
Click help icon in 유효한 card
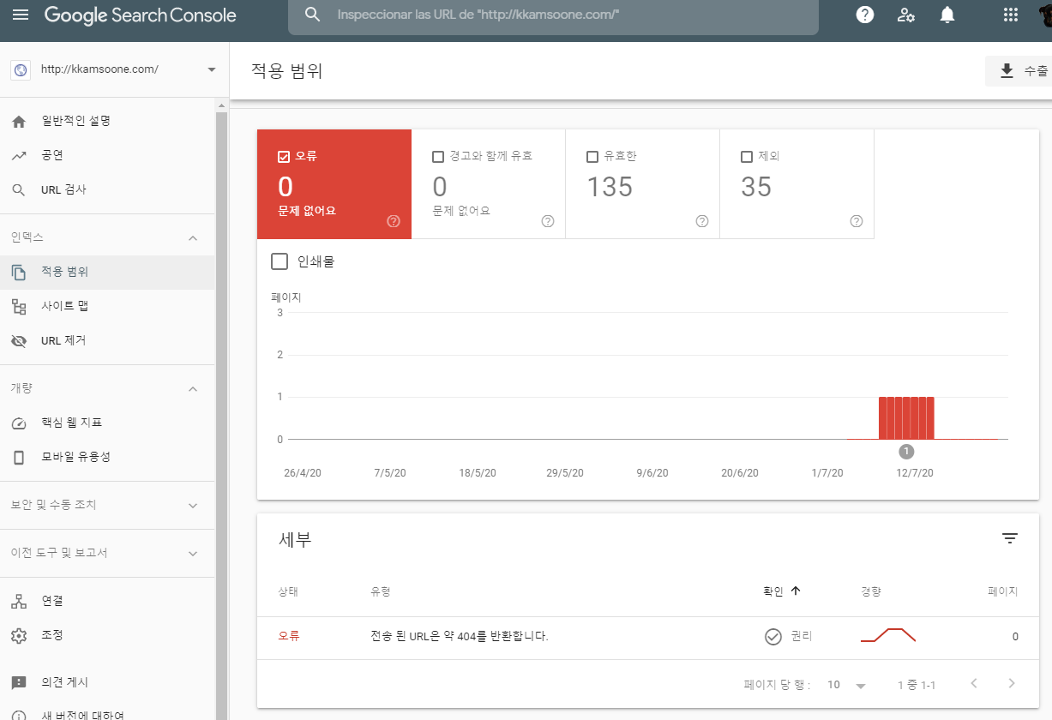click(x=702, y=221)
